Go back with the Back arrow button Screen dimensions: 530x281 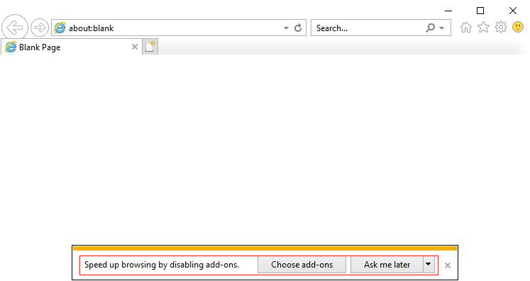pyautogui.click(x=15, y=28)
